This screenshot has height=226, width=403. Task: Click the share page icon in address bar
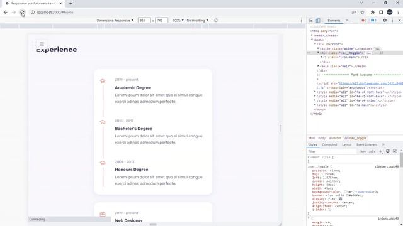354,12
